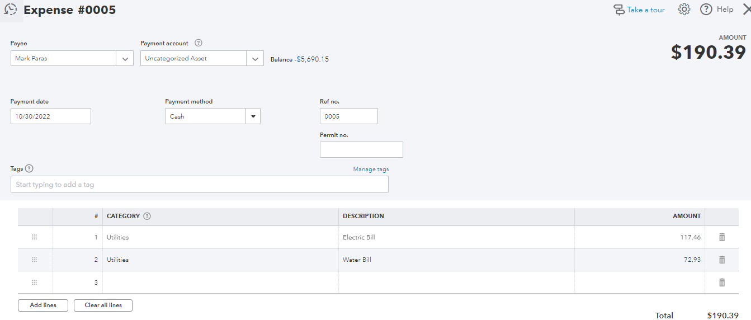Click the Help label
Image resolution: width=751 pixels, height=320 pixels.
point(725,10)
